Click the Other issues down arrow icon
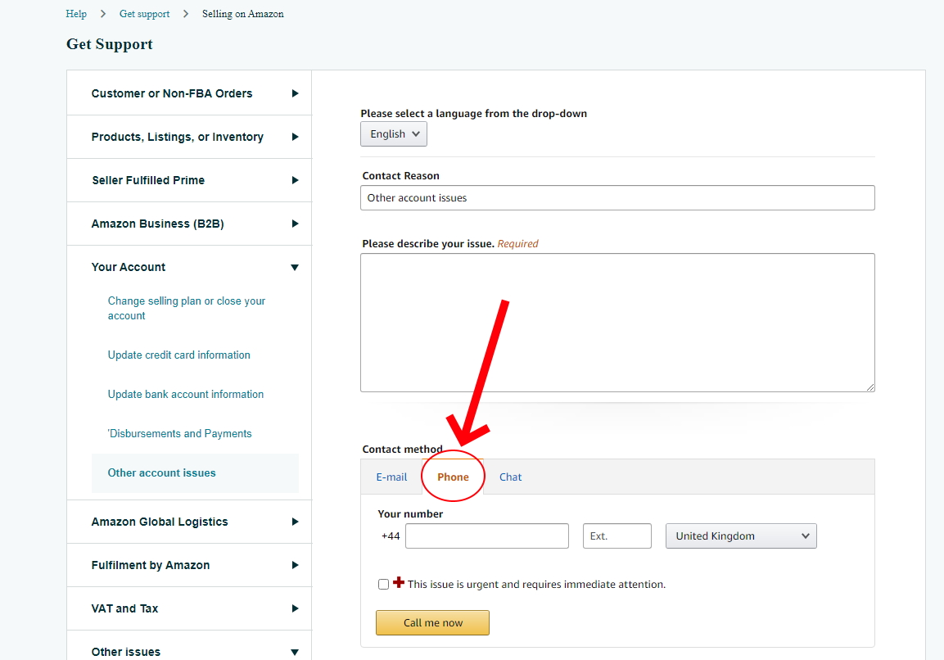The width and height of the screenshot is (944, 660). (295, 653)
